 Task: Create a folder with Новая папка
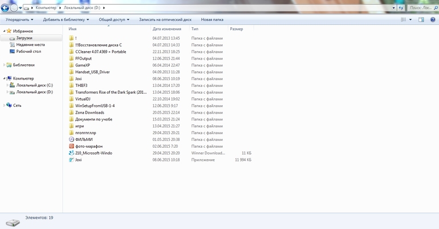point(212,19)
